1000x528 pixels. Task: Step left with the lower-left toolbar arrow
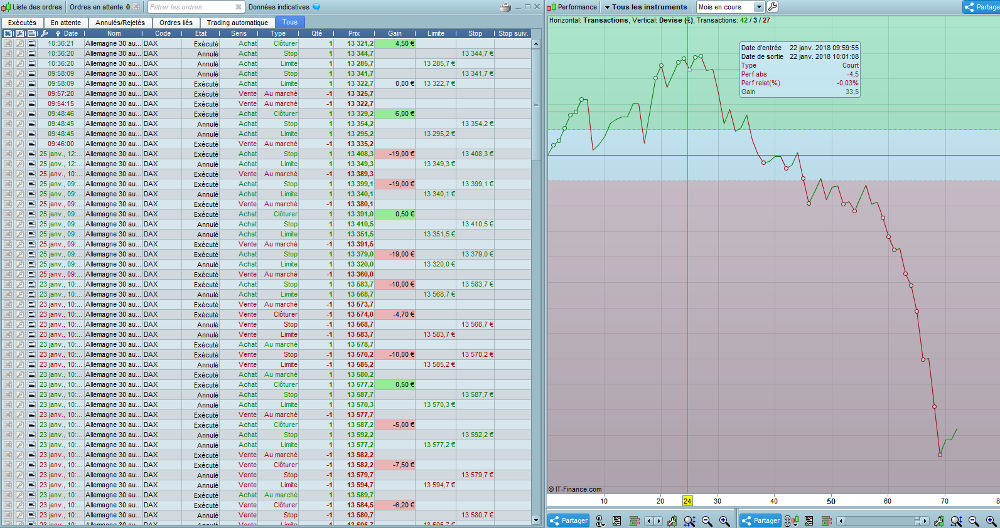(x=648, y=521)
